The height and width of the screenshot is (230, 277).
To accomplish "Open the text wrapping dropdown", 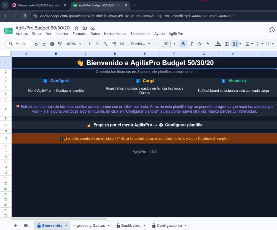I will click(270, 44).
